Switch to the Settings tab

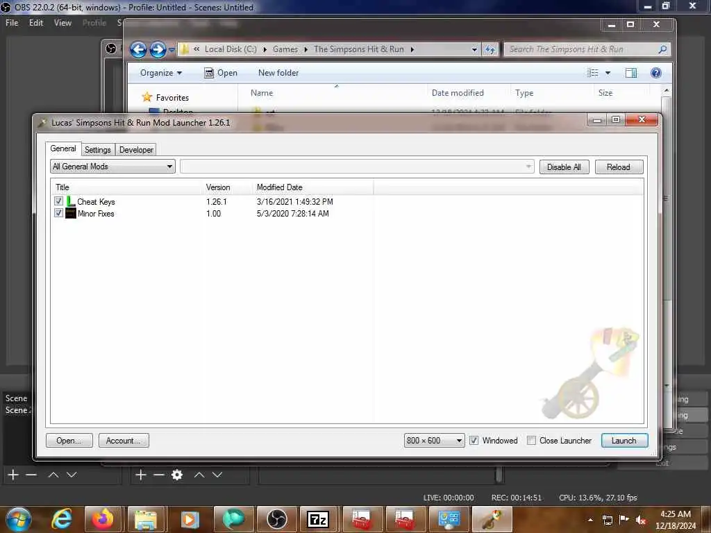pos(97,150)
